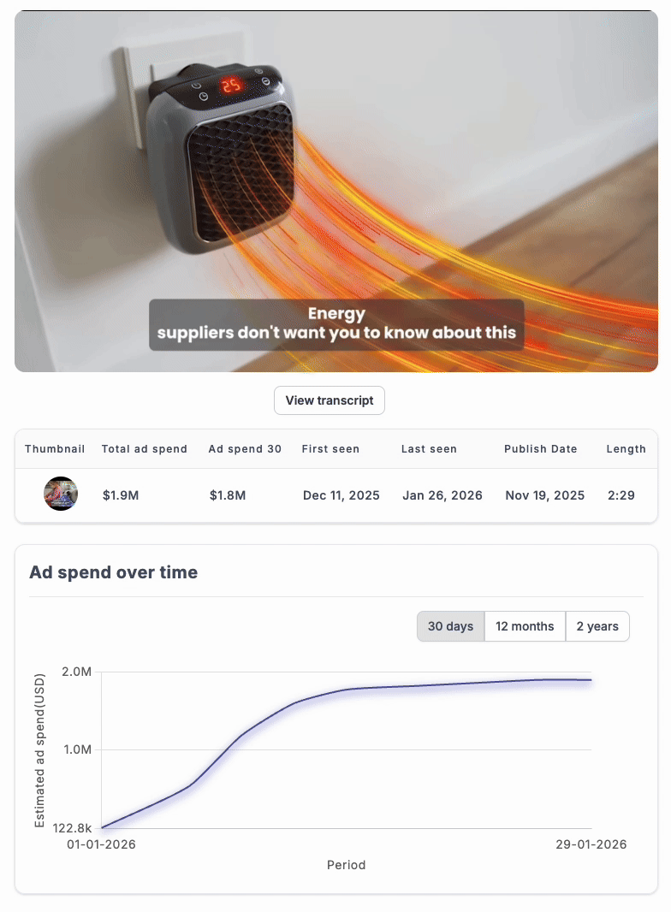
Task: Click the $1.9M total spend value
Action: (x=121, y=495)
